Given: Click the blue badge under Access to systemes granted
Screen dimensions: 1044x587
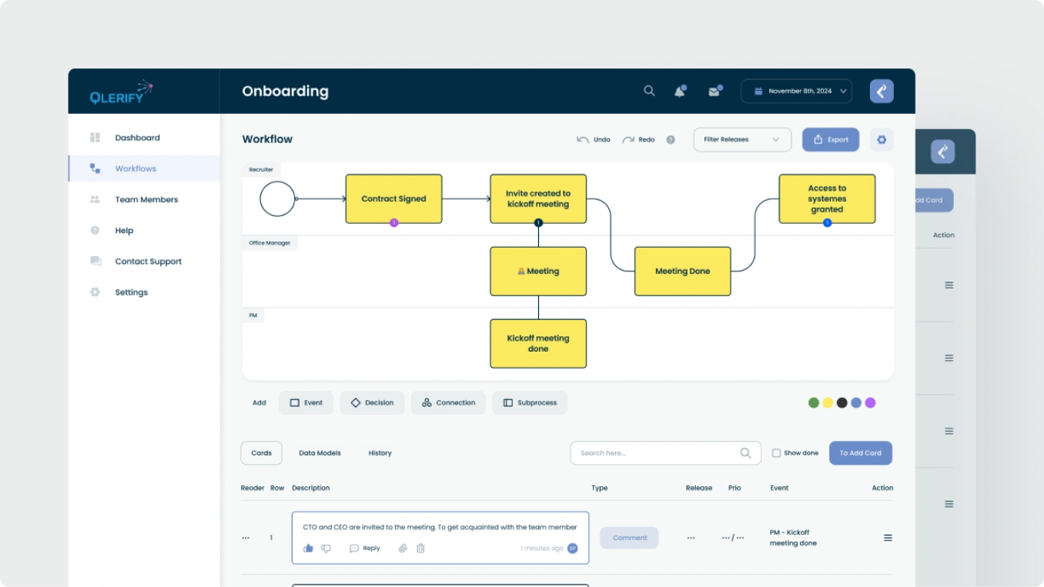Looking at the screenshot, I should [x=827, y=223].
